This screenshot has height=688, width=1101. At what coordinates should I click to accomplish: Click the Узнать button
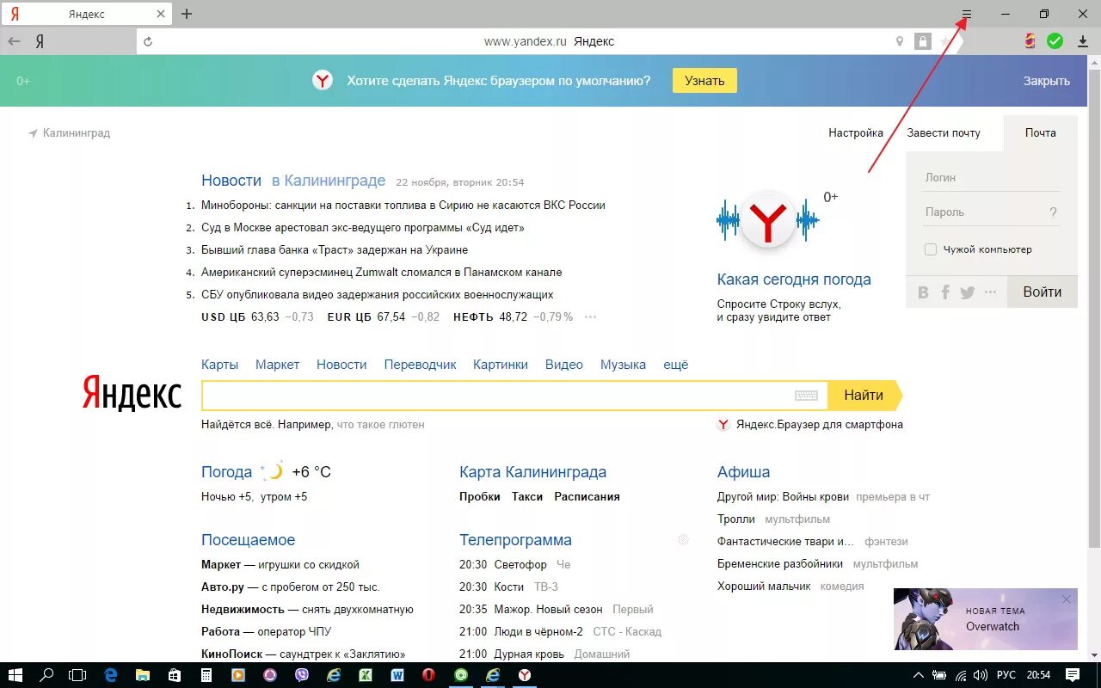[704, 81]
